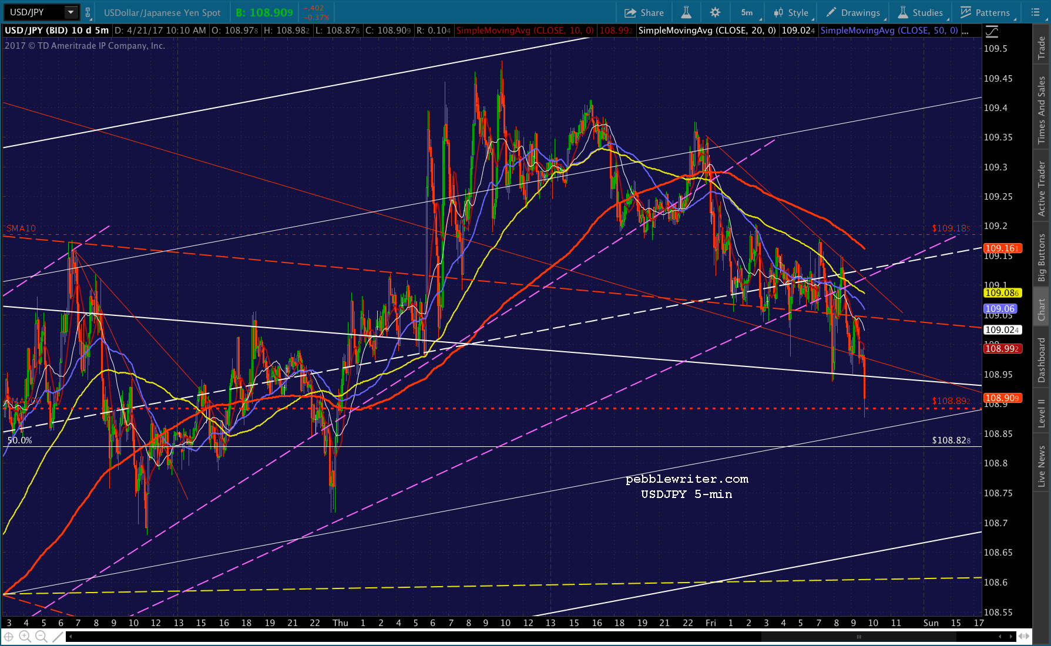Open the list menu icon at top right

coord(1035,12)
